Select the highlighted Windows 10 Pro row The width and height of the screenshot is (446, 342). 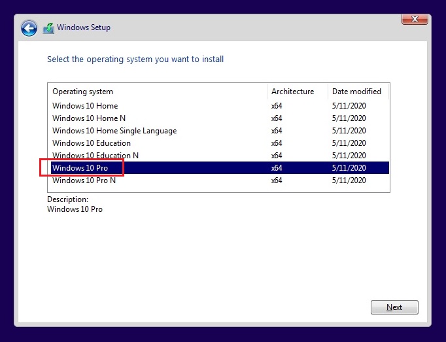pyautogui.click(x=218, y=168)
